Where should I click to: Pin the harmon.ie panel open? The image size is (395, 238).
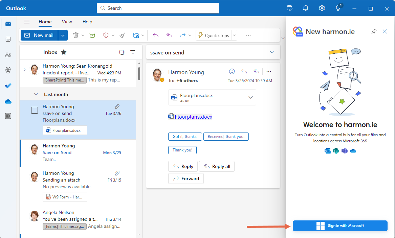(374, 31)
